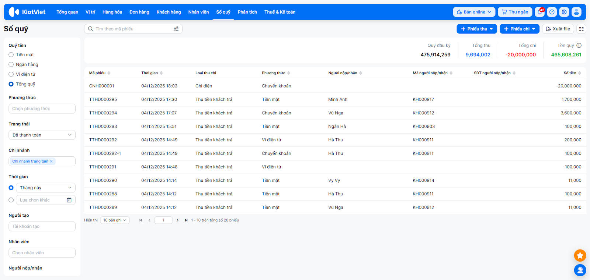Expand the Đã thanh toán status dropdown
This screenshot has width=590, height=280.
(42, 135)
